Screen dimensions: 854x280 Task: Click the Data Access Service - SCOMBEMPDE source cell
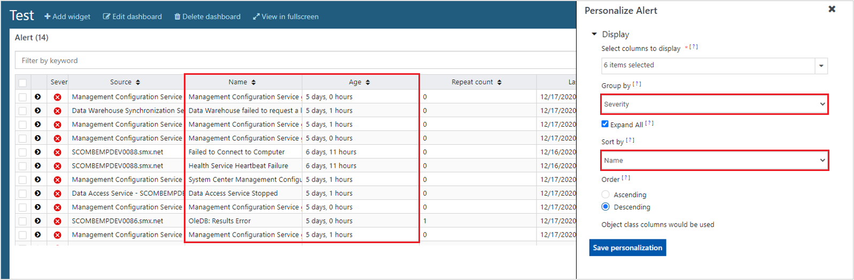tap(127, 193)
